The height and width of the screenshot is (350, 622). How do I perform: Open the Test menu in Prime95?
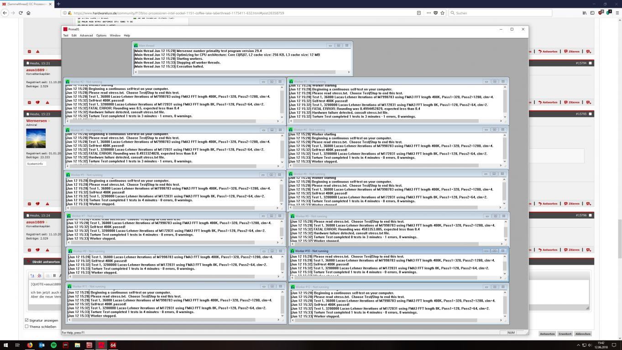click(66, 35)
